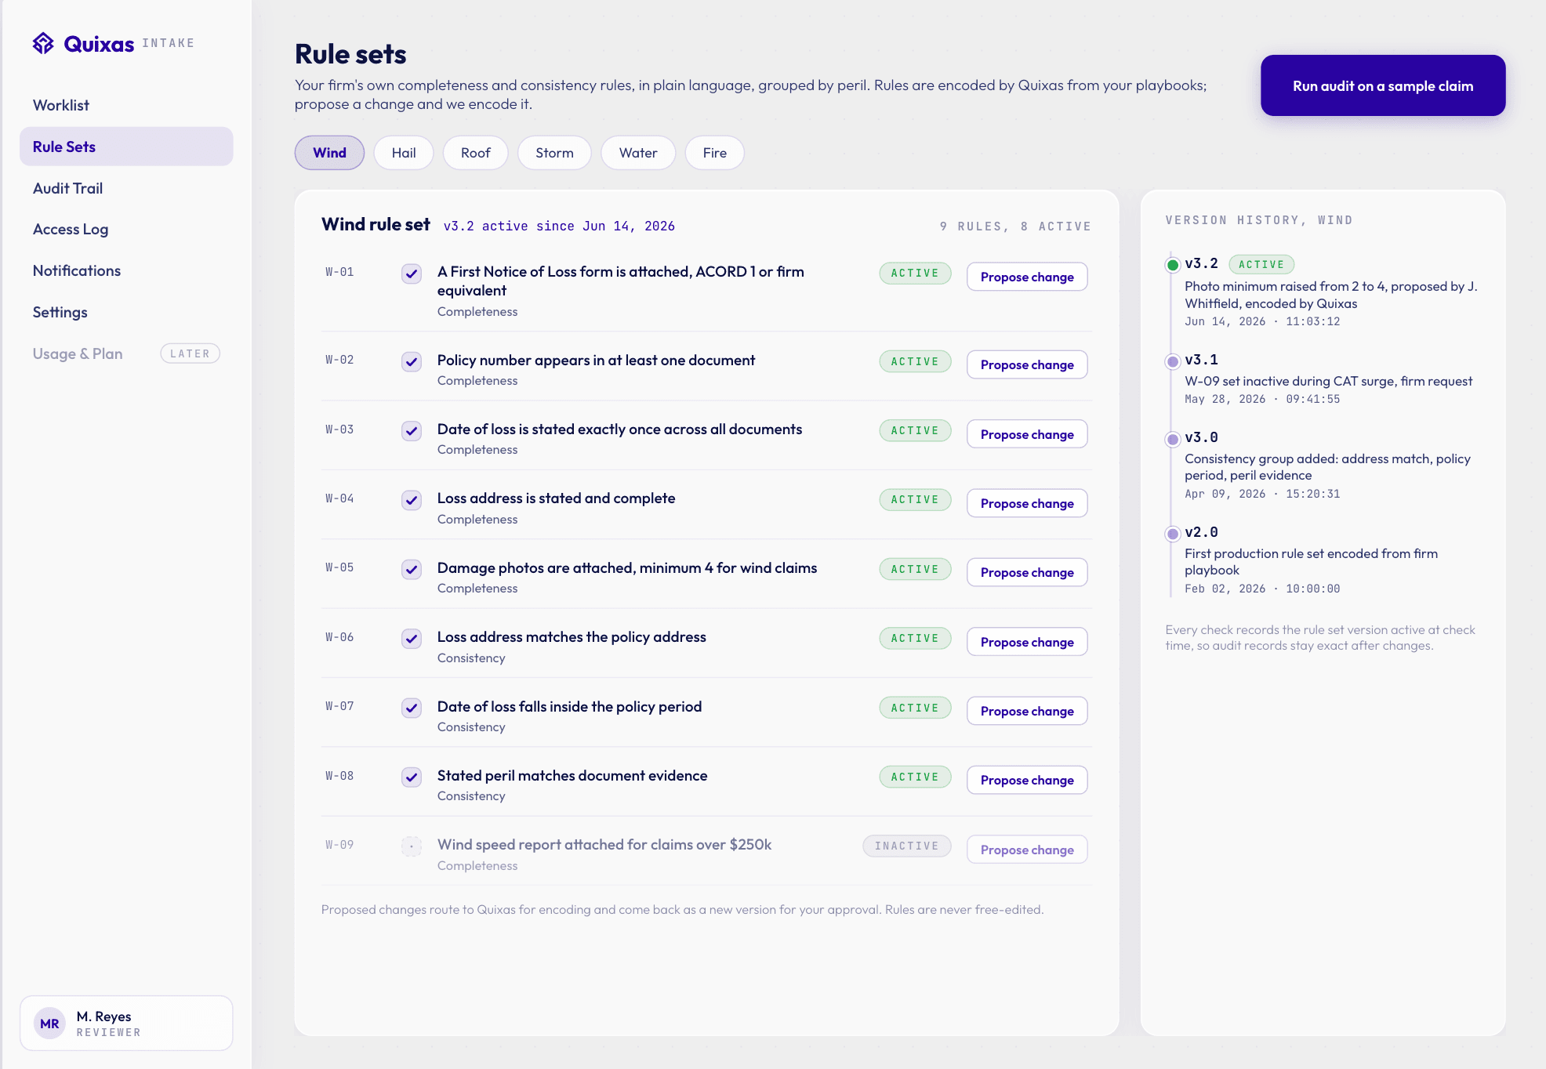Propose change for rule W-03
This screenshot has width=1546, height=1069.
[1027, 434]
